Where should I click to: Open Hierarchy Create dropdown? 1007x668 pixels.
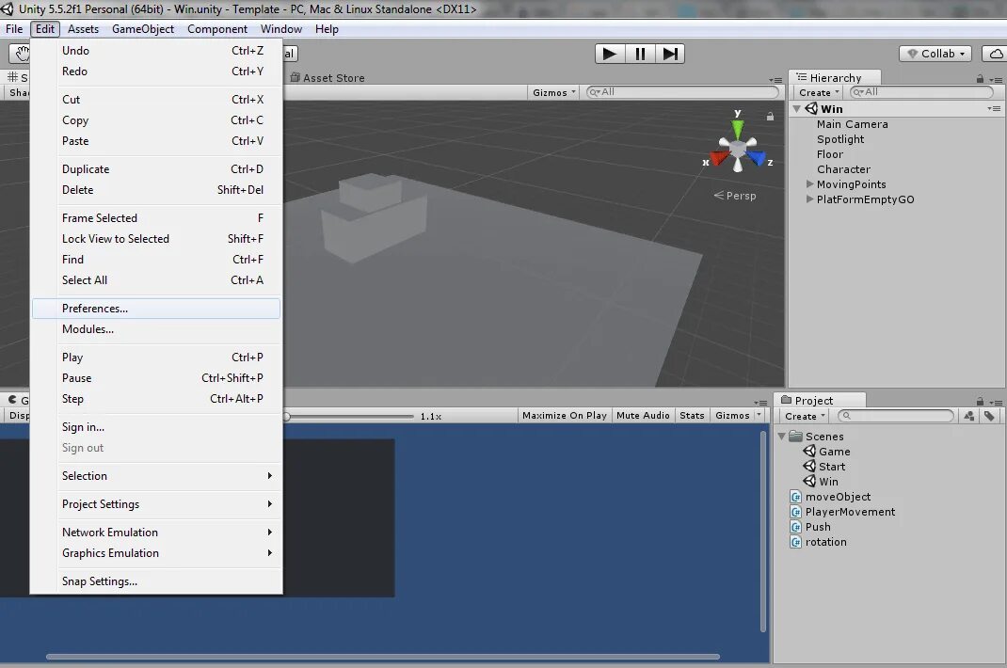click(x=819, y=92)
